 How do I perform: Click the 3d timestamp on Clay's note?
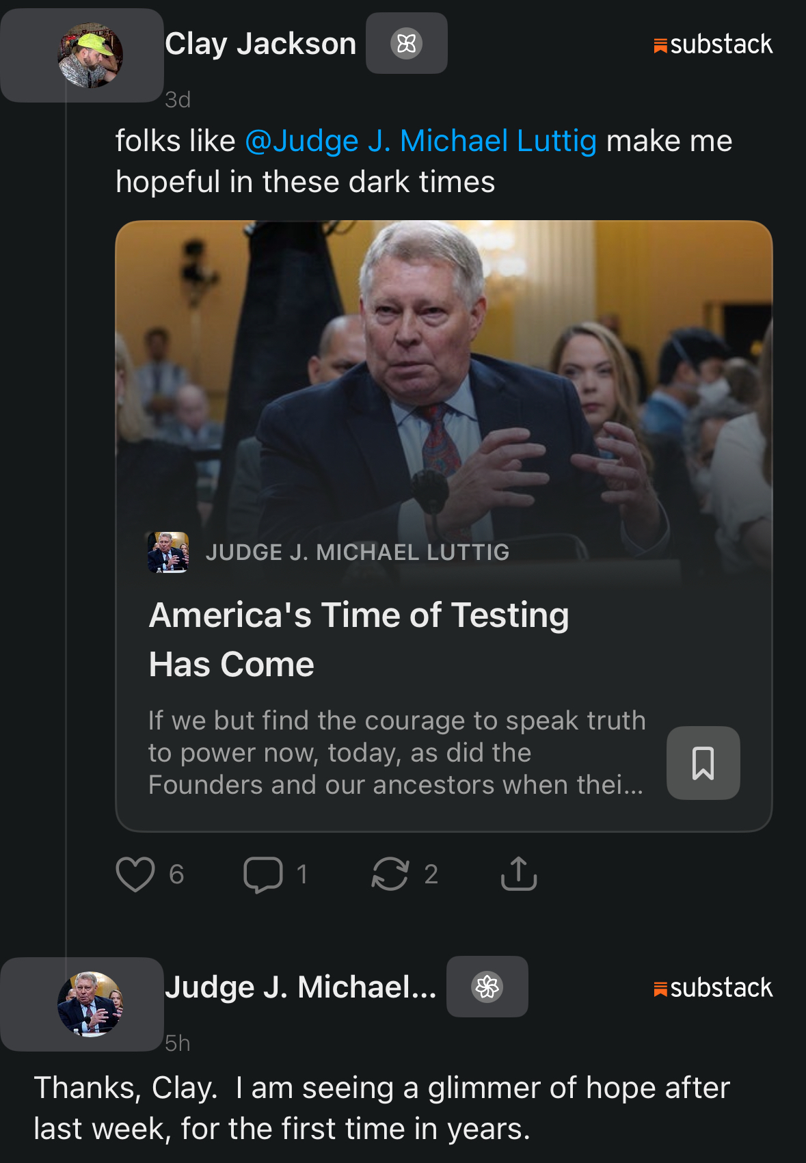pyautogui.click(x=178, y=100)
